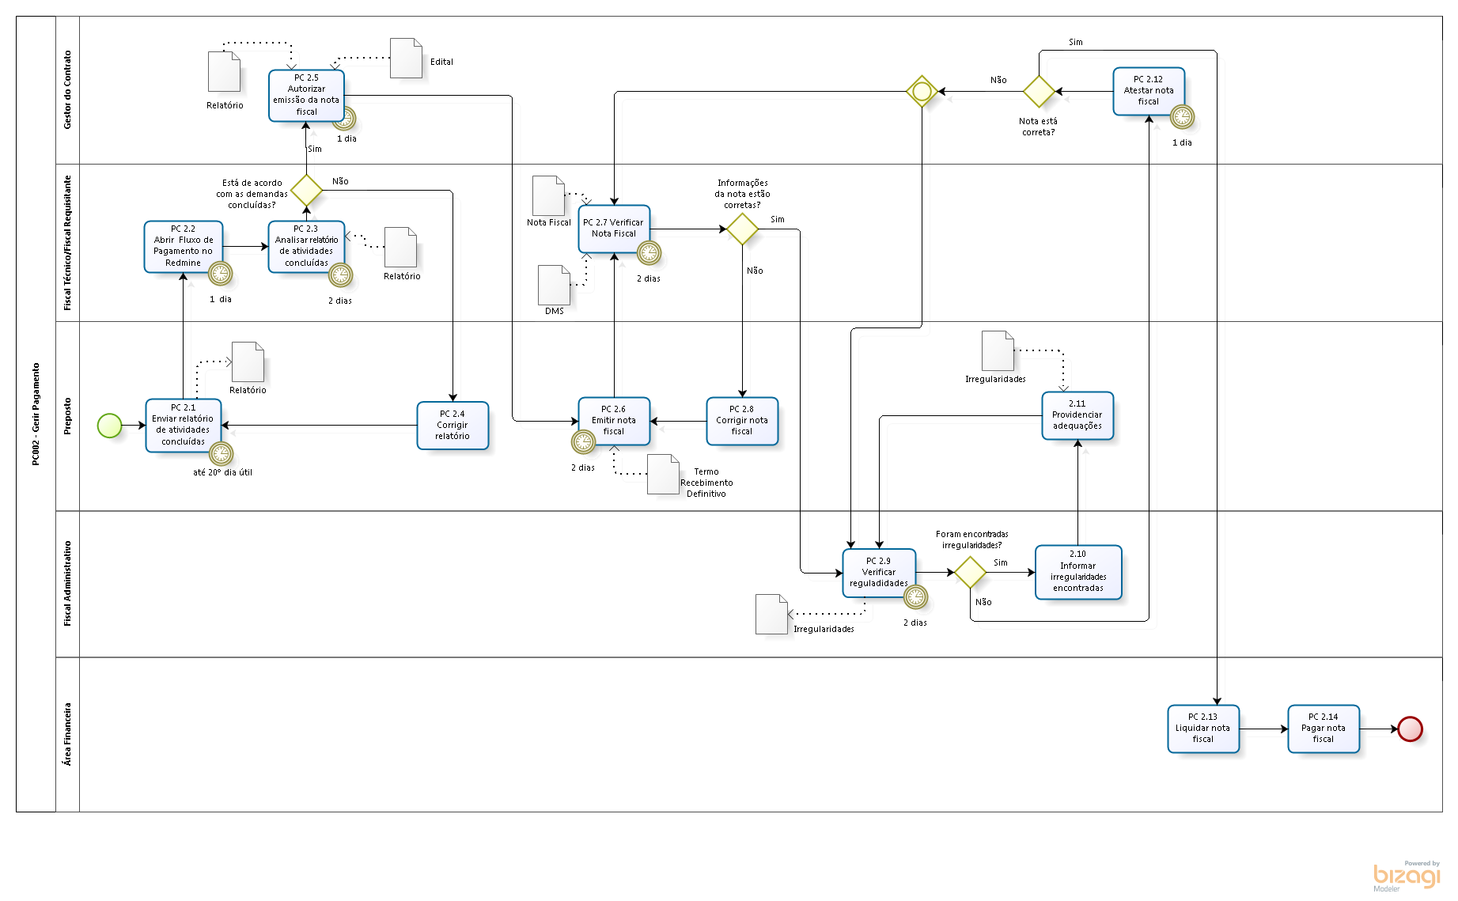Viewport: 1458px width, 901px height.
Task: Click the 2.11 Providenciar adequações task
Action: point(1077,415)
